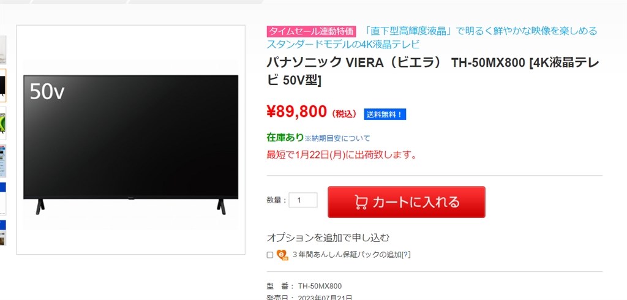This screenshot has height=300, width=627.
Task: Select the light-blue spec sheet thumbnail
Action: [3, 161]
